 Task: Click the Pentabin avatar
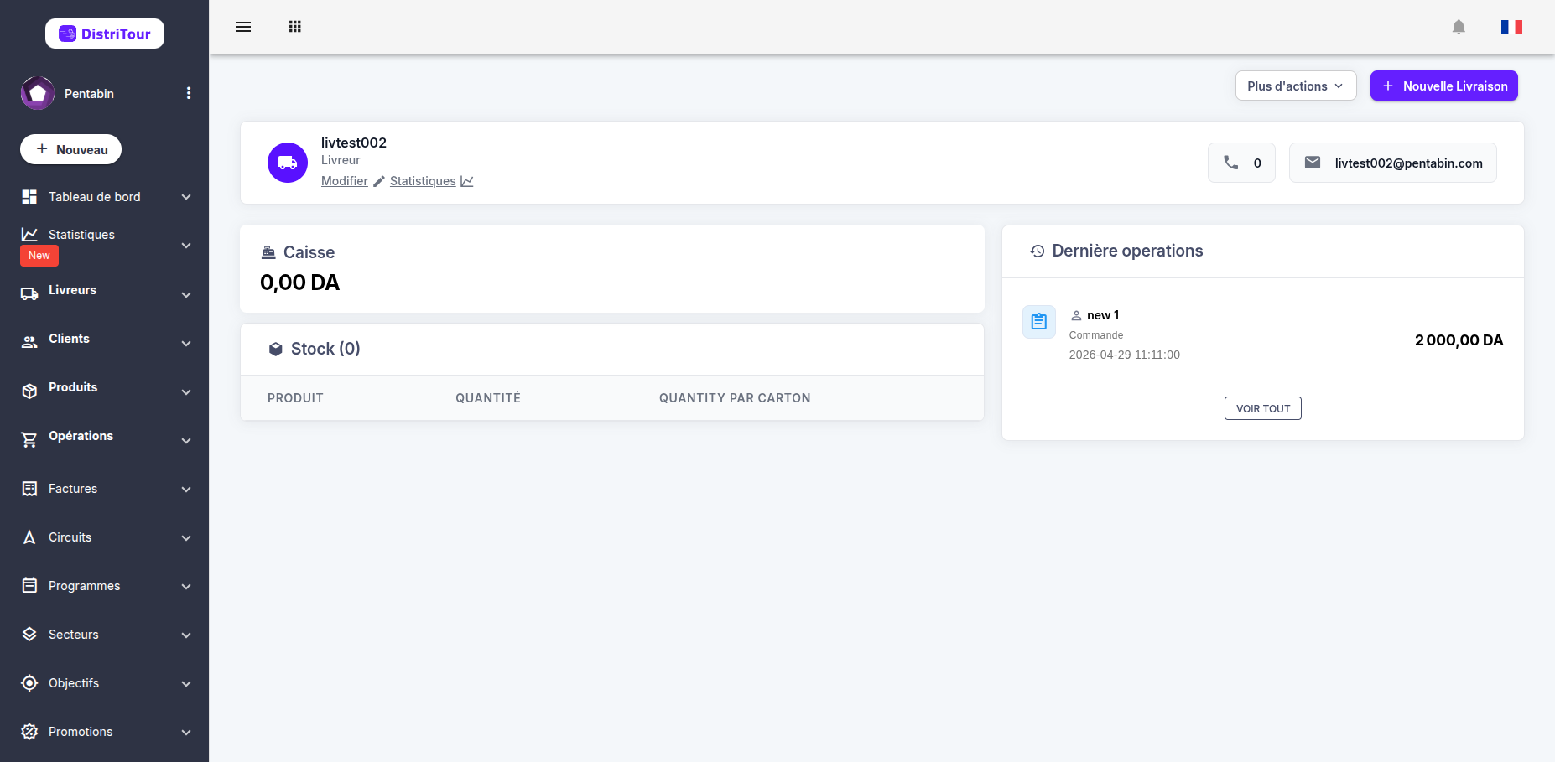(38, 93)
